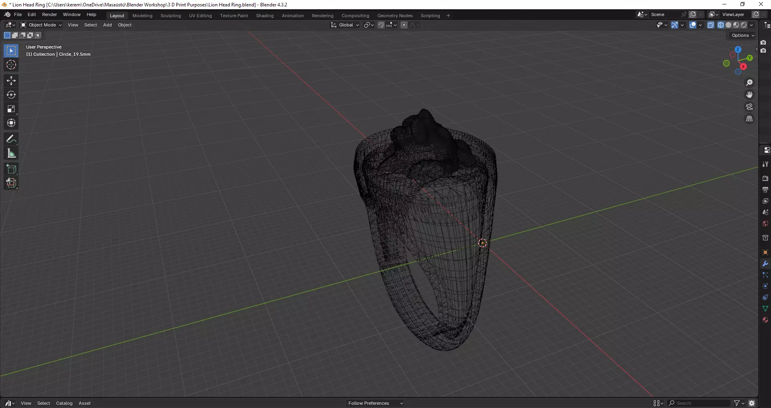This screenshot has height=408, width=771.
Task: Toggle the camera view icon
Action: click(x=749, y=107)
